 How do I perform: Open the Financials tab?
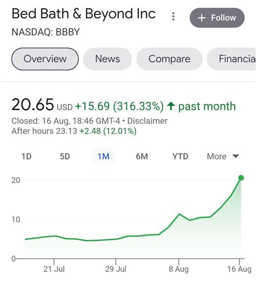(232, 59)
